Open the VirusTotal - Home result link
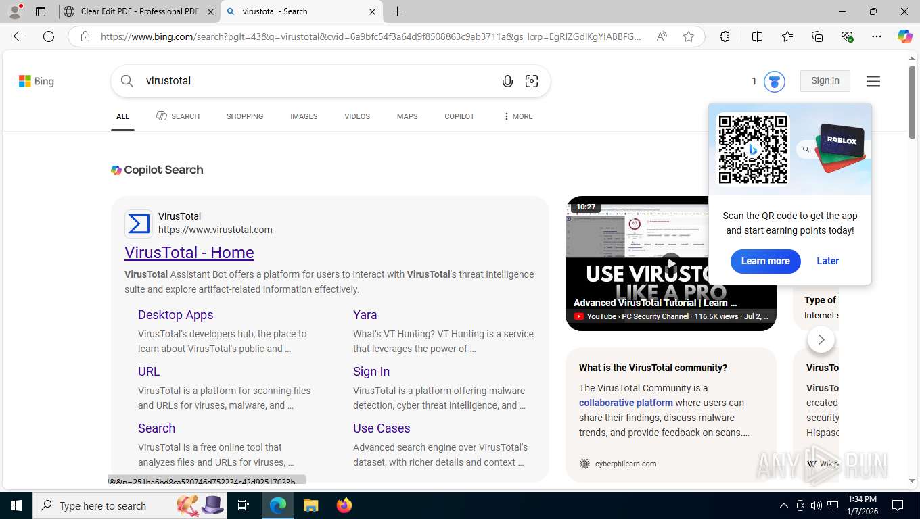The width and height of the screenshot is (920, 519). click(x=189, y=253)
